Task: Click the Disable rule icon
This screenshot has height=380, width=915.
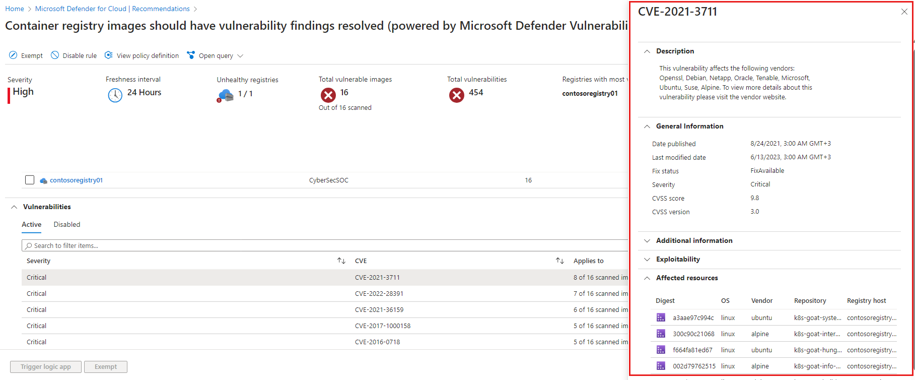Action: 55,55
